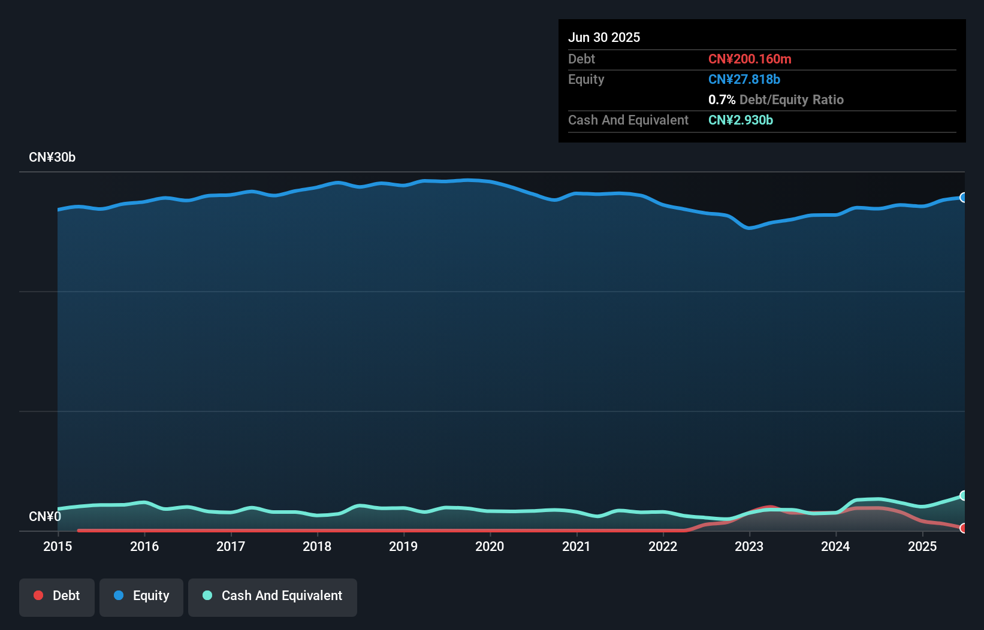Click the Equity value CN¥27.818b in tooltip
The image size is (984, 630).
tap(744, 79)
